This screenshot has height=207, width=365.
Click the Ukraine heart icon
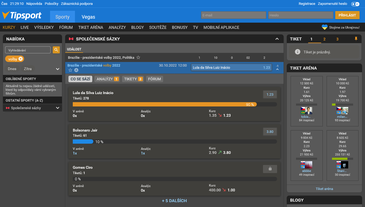tap(325, 27)
